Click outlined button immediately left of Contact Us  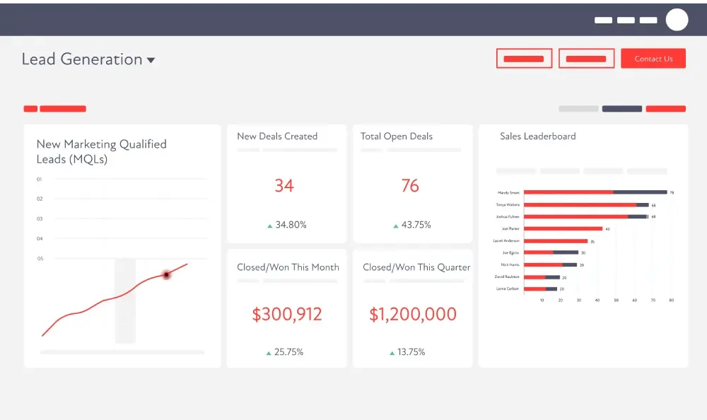pyautogui.click(x=586, y=59)
